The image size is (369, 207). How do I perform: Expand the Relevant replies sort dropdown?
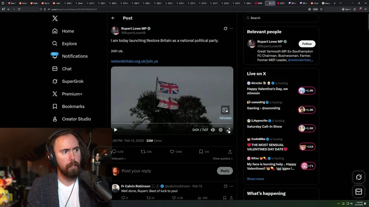(119, 158)
